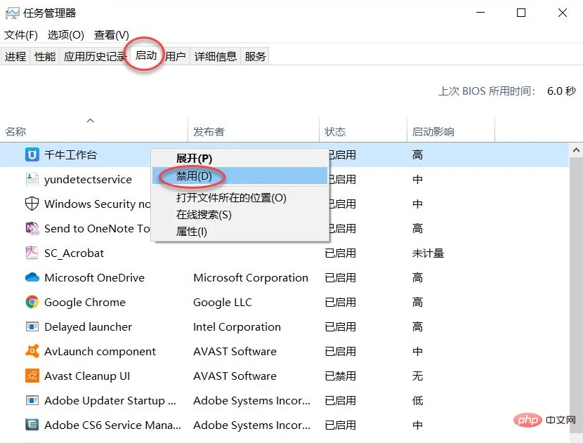This screenshot has height=443, width=583.
Task: Click the Avast Cleanup UI rocket icon
Action: click(32, 376)
